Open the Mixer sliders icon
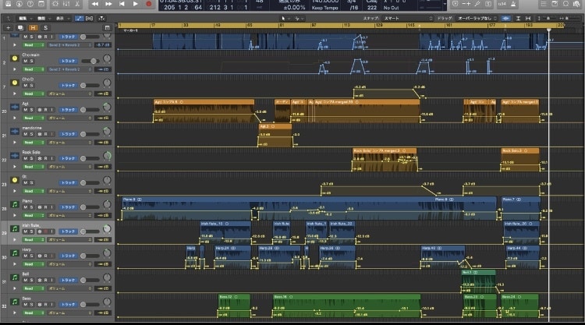The image size is (585, 325). pyautogui.click(x=66, y=4)
